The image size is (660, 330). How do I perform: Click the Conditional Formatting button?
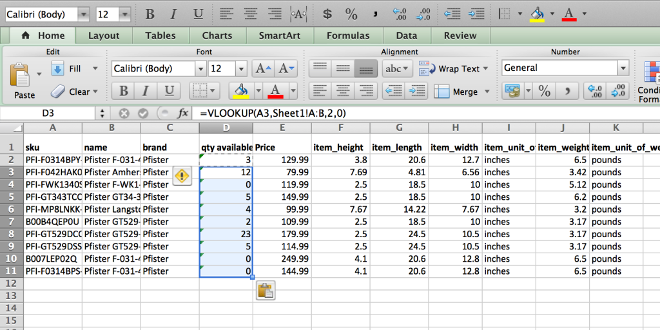pos(648,82)
